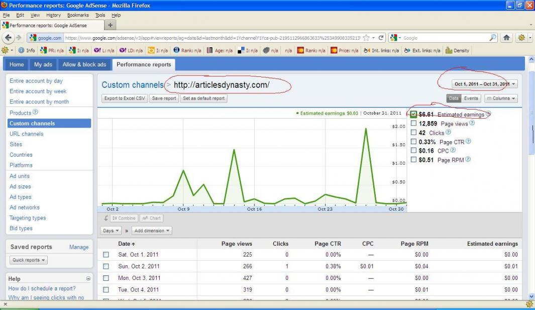Bookmark page with the star icon
Screen dimensions: 535x310
[x=366, y=38]
